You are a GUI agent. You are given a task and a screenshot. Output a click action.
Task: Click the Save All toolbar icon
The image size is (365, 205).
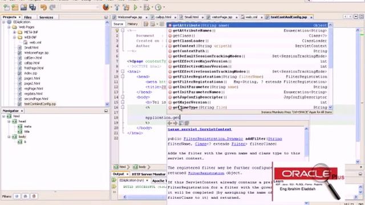tap(33, 7)
